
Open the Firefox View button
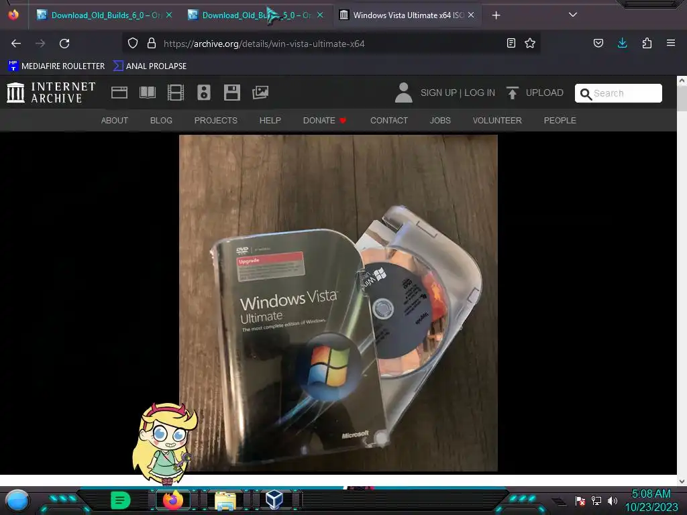click(x=13, y=15)
